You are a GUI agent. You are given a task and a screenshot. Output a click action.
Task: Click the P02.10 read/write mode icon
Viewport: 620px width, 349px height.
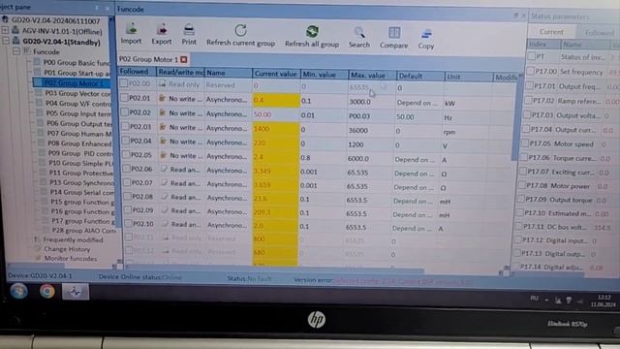165,224
